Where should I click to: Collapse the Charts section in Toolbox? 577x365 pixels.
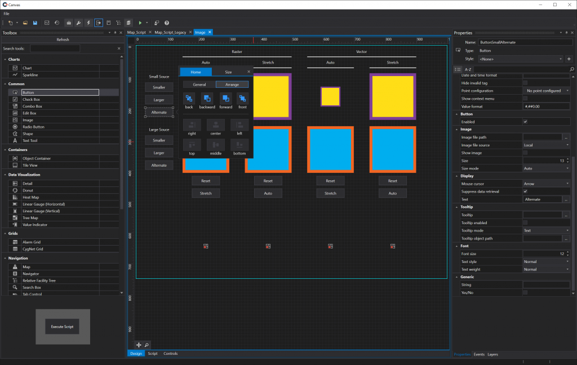[5, 59]
